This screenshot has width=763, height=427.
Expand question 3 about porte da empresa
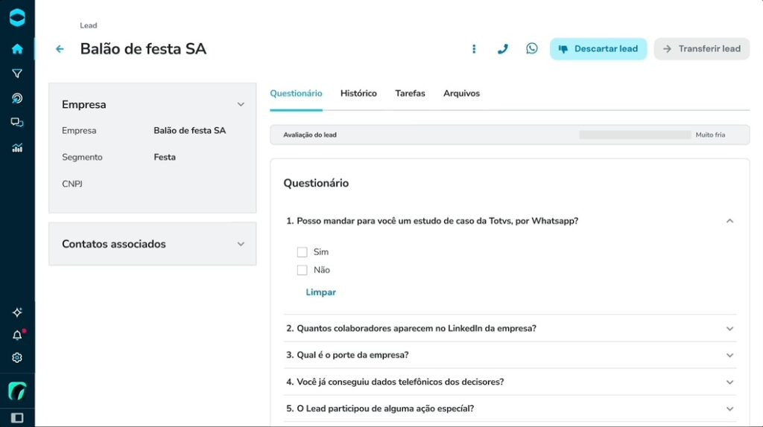point(729,356)
